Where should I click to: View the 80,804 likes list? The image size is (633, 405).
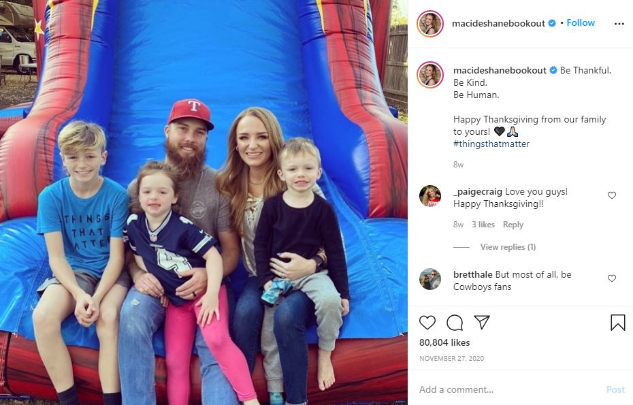(x=444, y=342)
